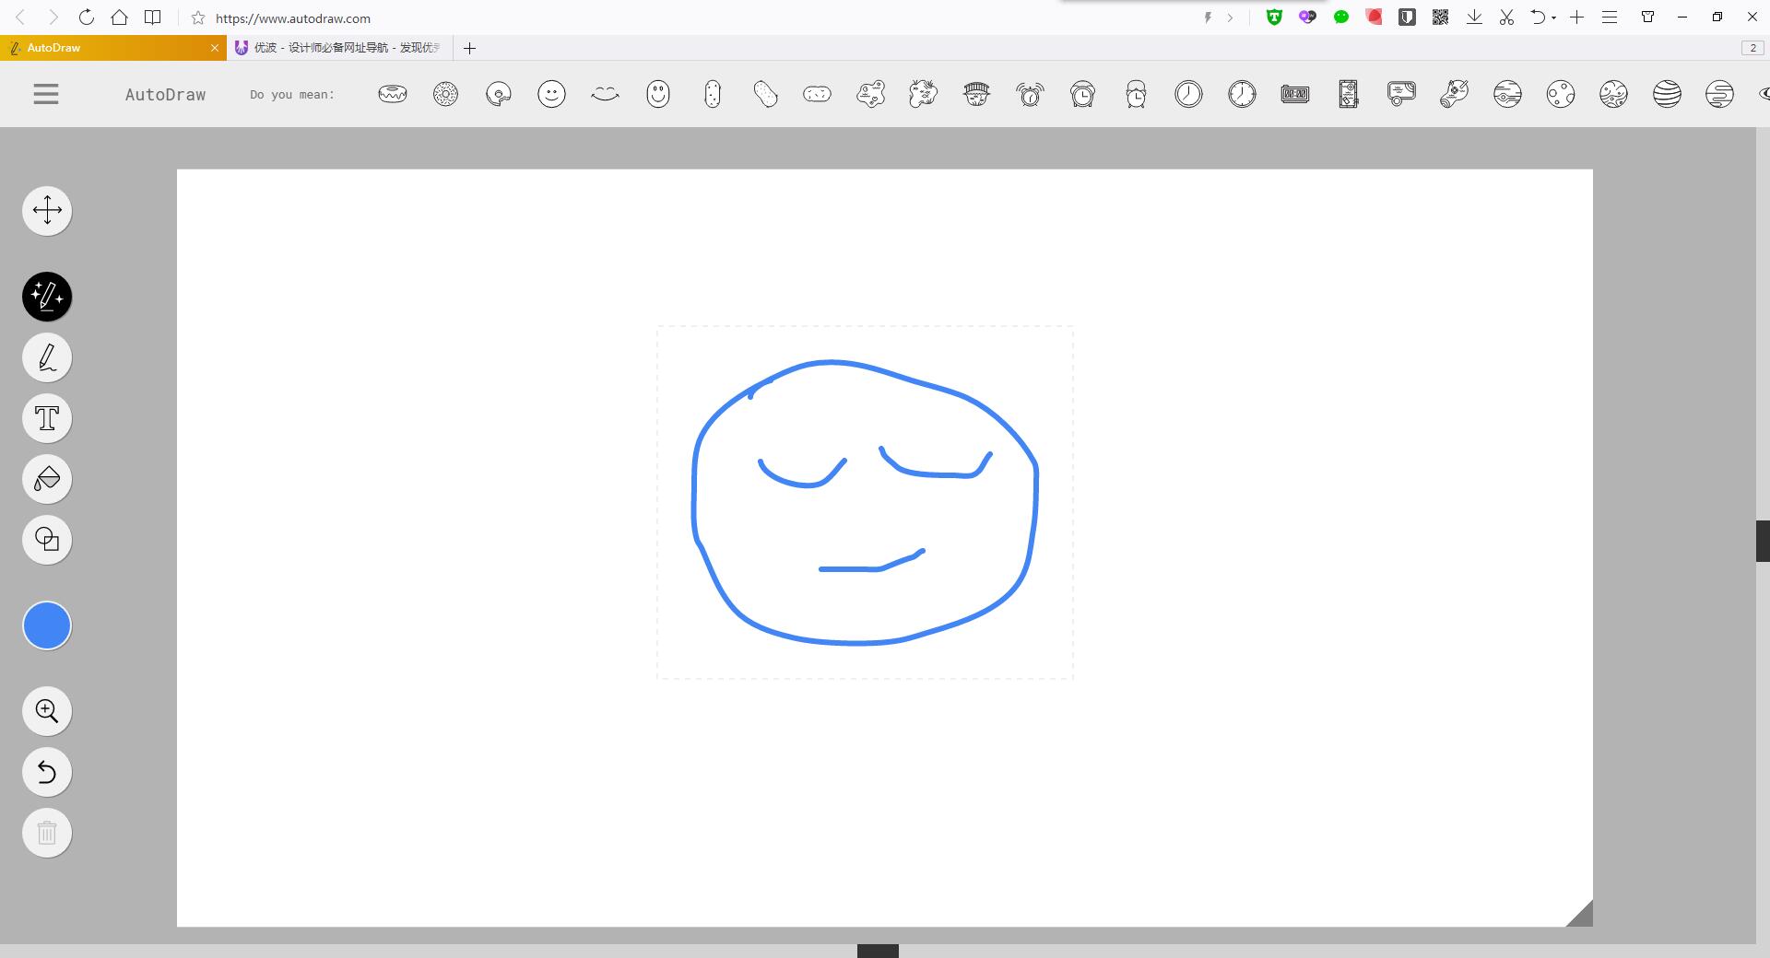Screen dimensions: 1770x958
Task: Replace drawing with frosted donut suggestion
Action: [392, 94]
